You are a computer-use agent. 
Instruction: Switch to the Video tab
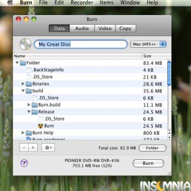coord(105,29)
